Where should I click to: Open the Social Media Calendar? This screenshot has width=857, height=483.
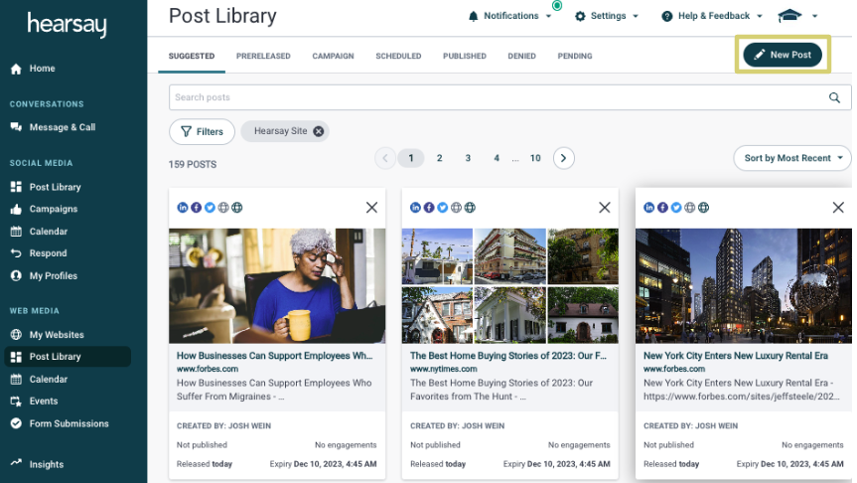[39, 232]
